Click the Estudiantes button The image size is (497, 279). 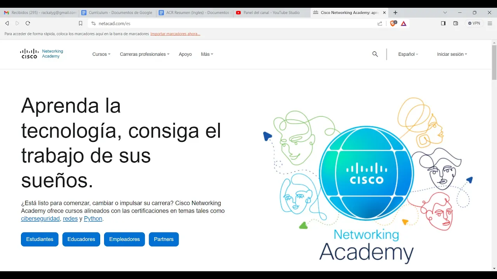point(40,239)
